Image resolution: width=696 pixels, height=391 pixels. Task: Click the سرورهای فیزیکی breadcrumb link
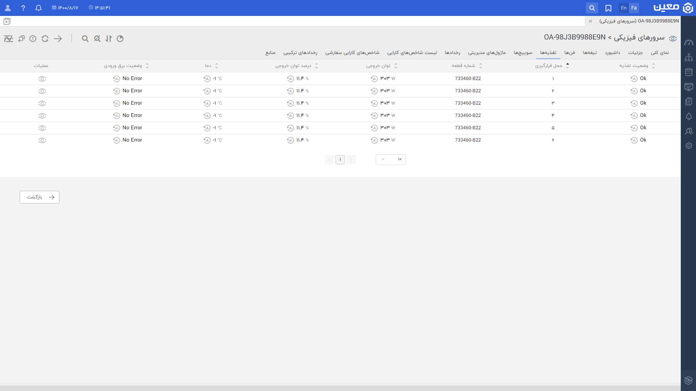[639, 37]
